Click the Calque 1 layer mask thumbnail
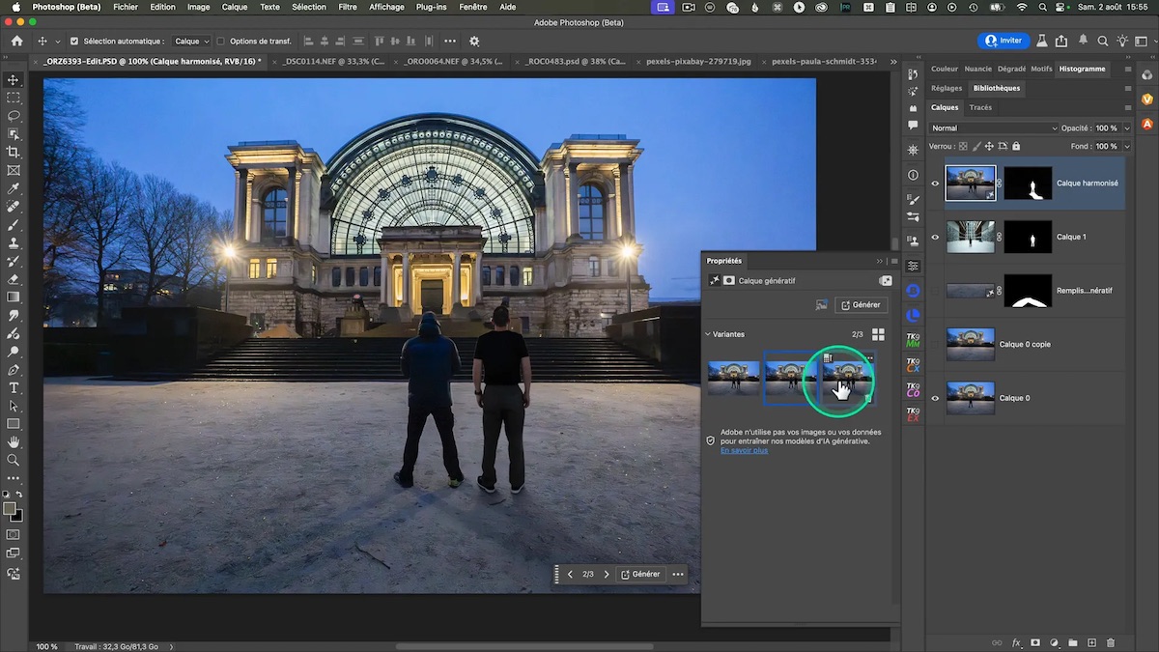The height and width of the screenshot is (652, 1159). (x=1028, y=237)
